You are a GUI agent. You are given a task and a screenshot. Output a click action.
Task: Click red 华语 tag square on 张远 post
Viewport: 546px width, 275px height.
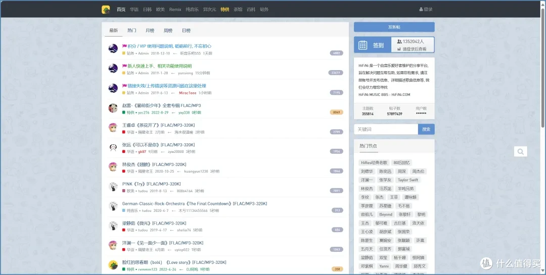124,151
